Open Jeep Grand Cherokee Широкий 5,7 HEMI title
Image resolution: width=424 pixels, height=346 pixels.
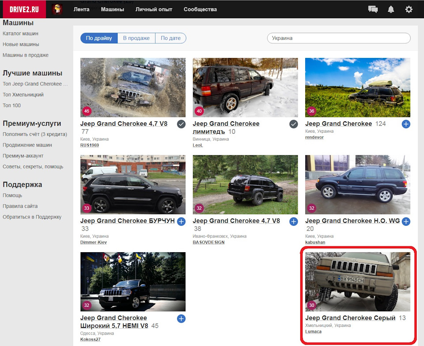point(114,322)
